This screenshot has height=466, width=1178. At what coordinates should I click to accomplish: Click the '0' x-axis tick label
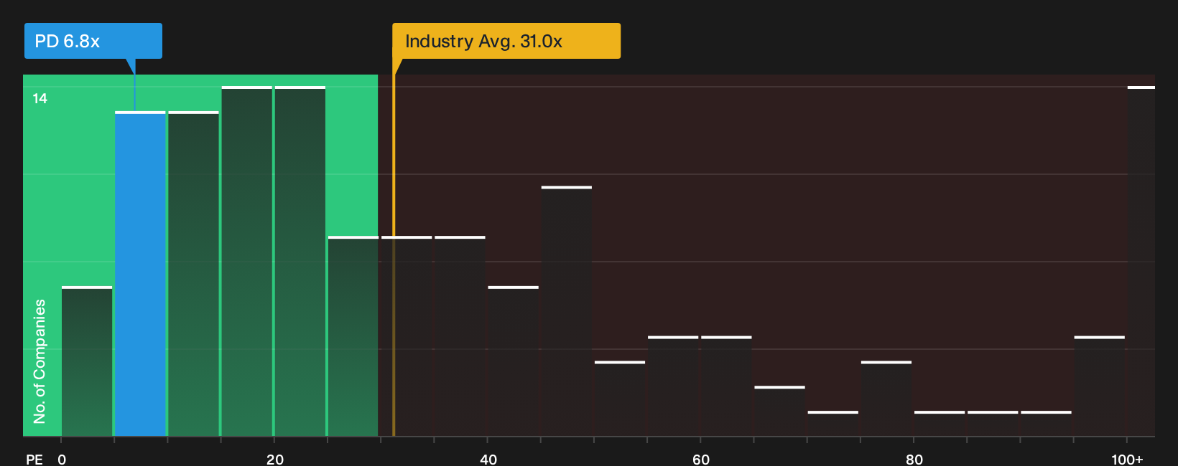point(62,459)
